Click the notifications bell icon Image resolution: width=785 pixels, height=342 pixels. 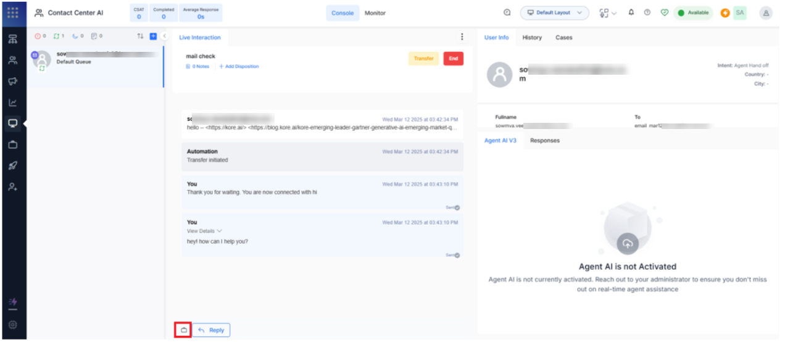(631, 12)
